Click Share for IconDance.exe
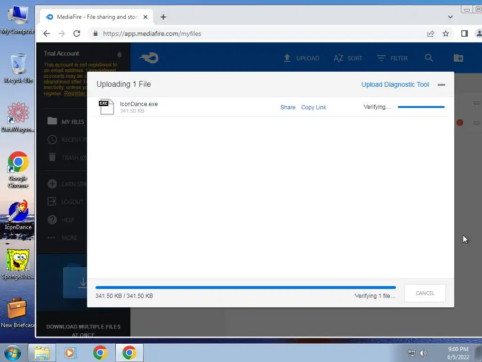482x362 pixels. pos(288,107)
